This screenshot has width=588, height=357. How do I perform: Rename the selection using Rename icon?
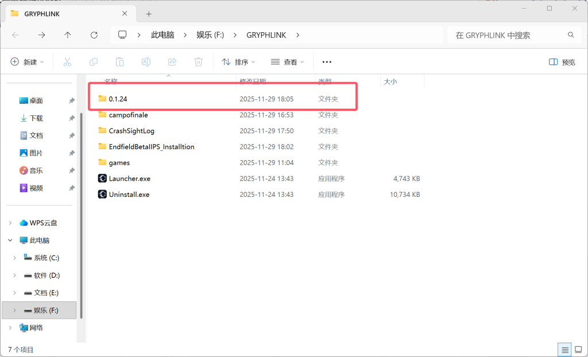[x=146, y=61]
